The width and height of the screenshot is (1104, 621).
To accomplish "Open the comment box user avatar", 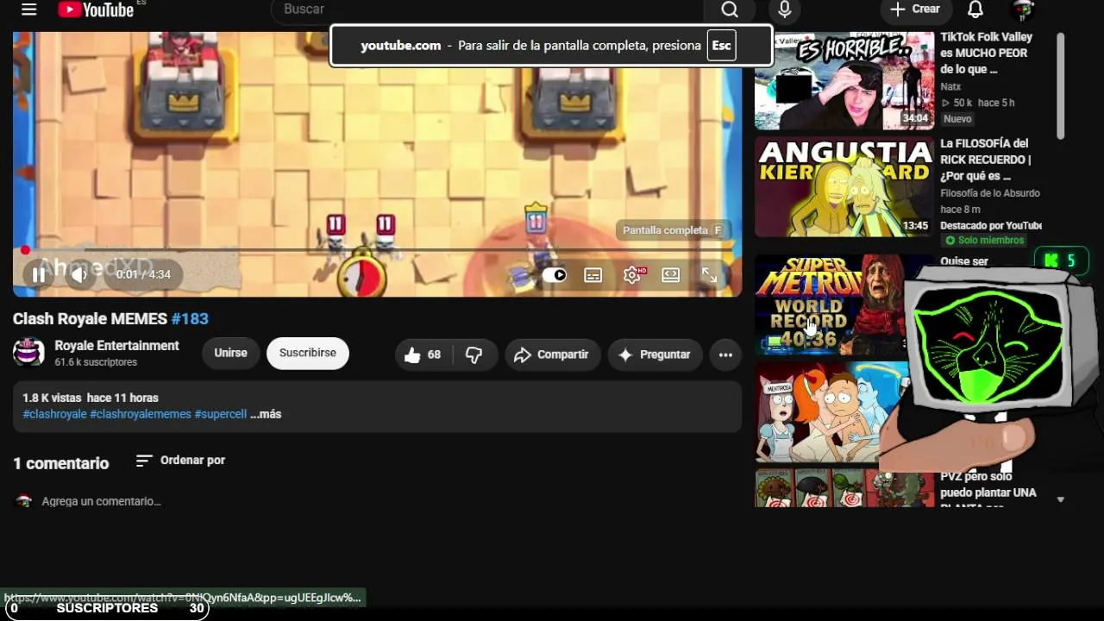I will coord(23,501).
